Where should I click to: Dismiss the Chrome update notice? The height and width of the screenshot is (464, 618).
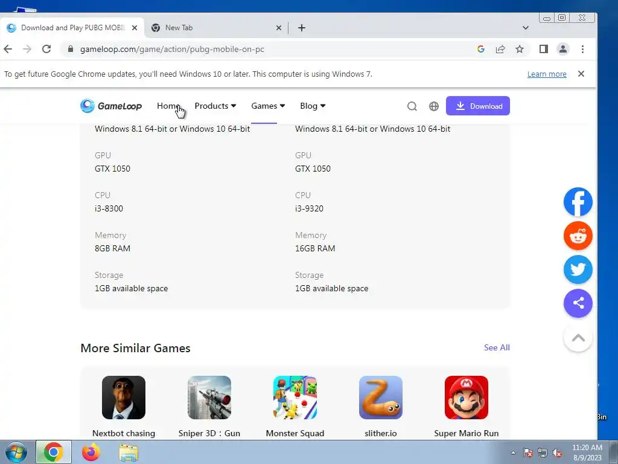point(581,74)
